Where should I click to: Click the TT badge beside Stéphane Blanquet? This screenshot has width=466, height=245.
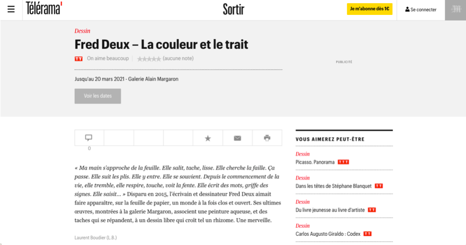pos(379,186)
